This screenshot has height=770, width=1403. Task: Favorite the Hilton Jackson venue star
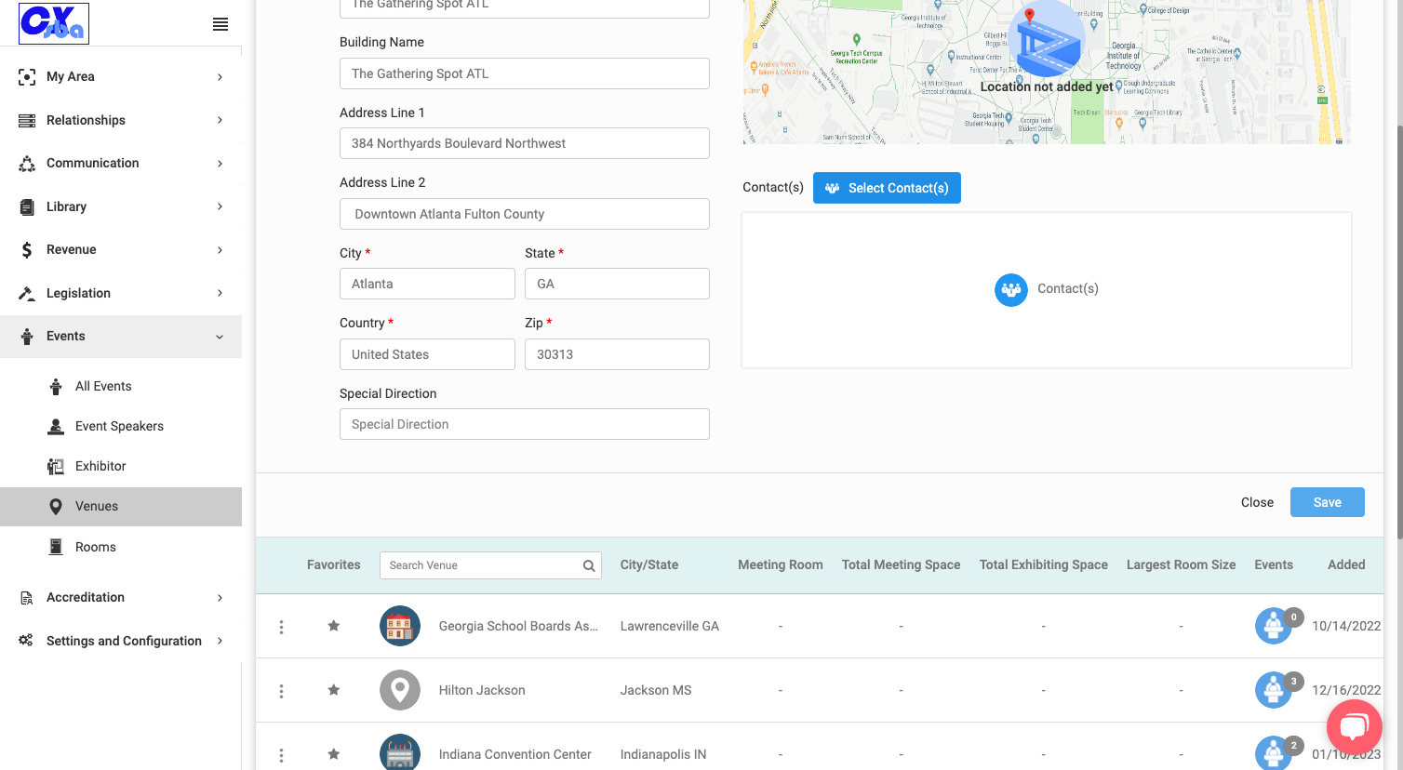[333, 690]
